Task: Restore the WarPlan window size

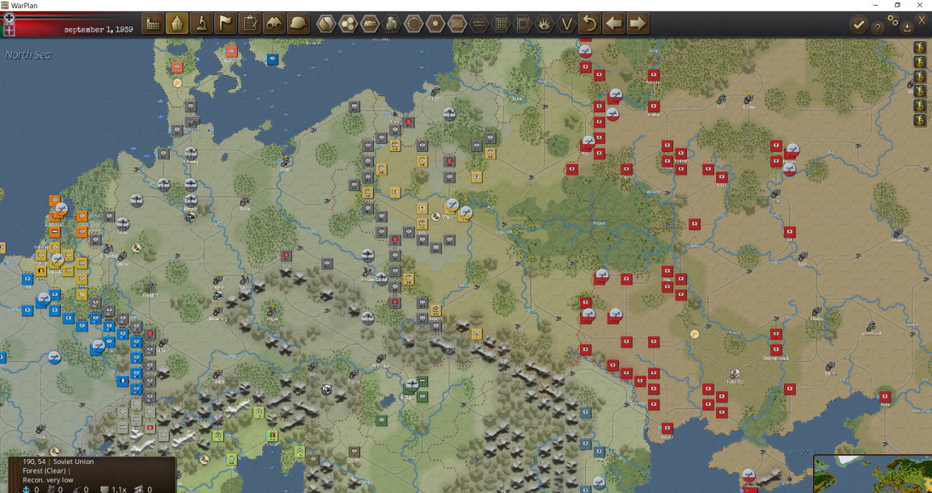Action: (x=897, y=6)
